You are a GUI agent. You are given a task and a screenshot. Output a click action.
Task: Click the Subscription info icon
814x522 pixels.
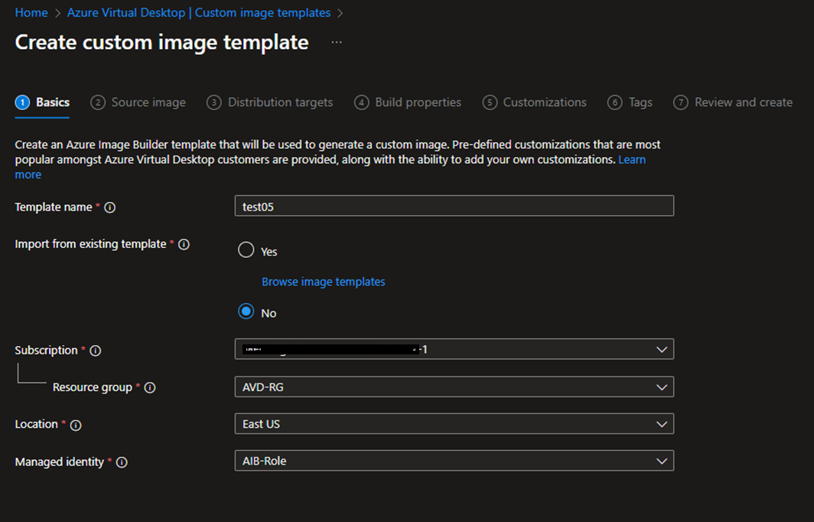pos(95,351)
